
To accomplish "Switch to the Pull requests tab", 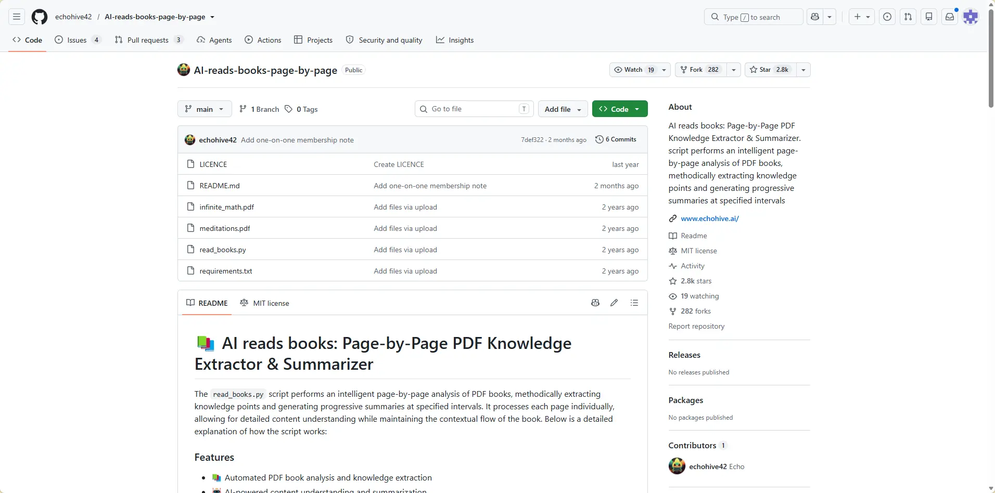I will coord(148,40).
